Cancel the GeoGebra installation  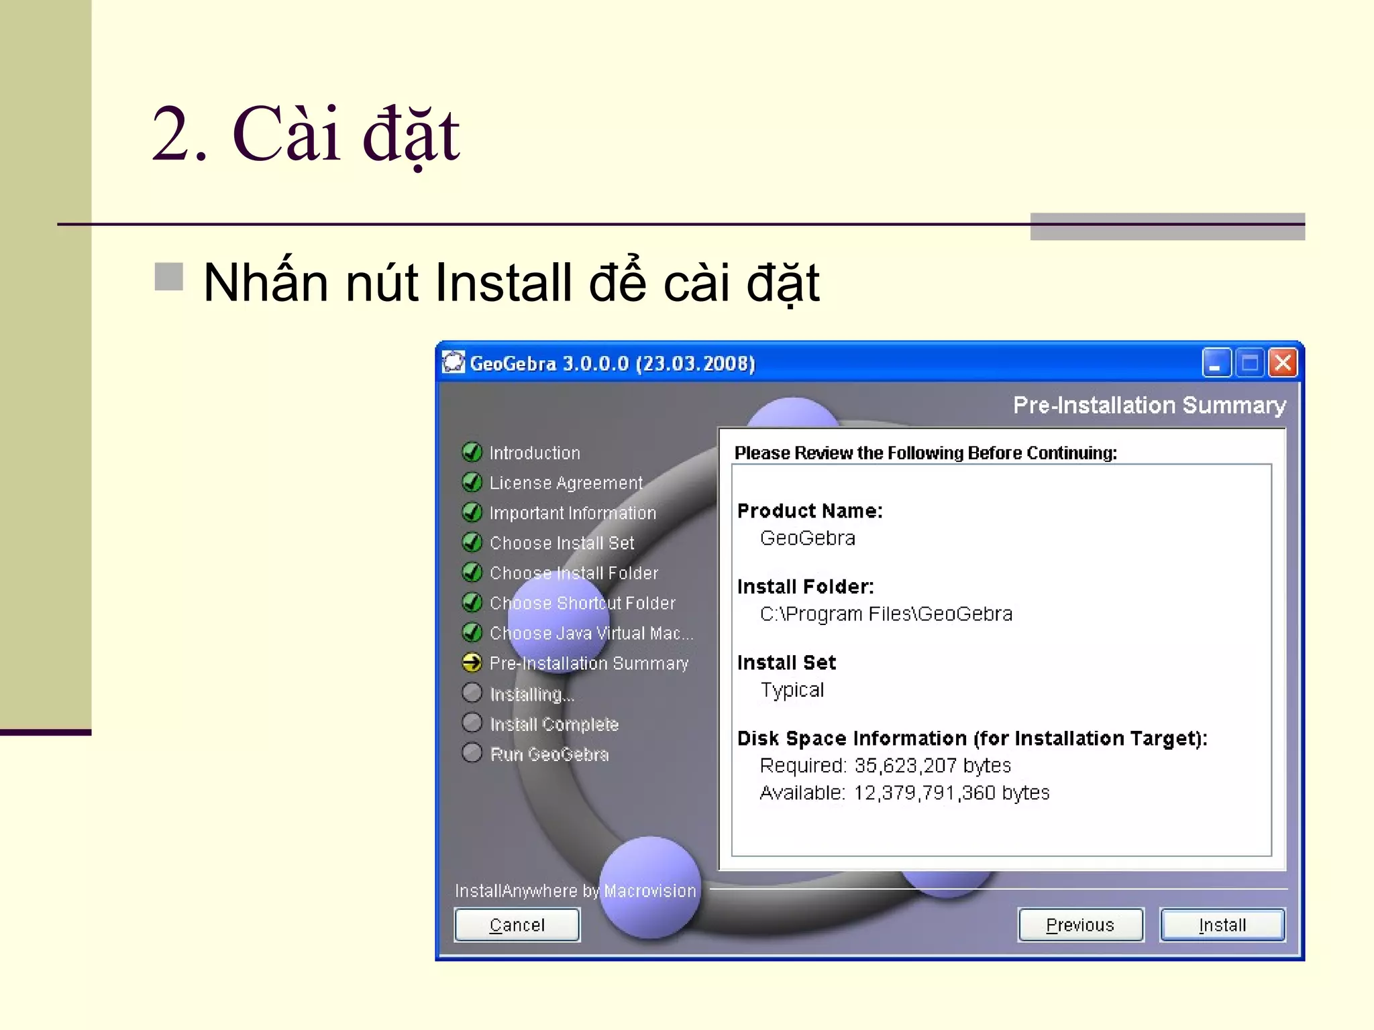517,925
